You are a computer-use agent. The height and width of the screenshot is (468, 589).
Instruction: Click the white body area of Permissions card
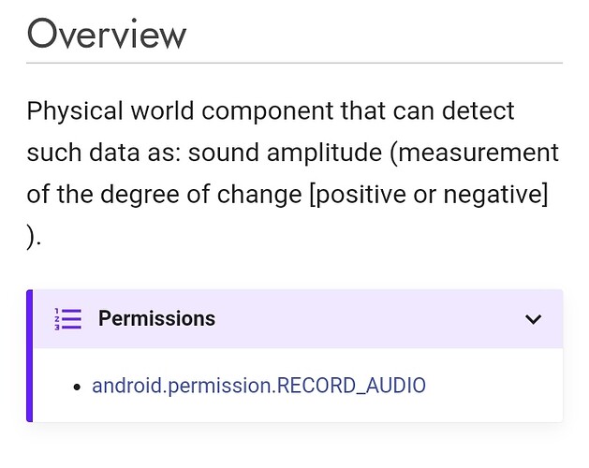pyautogui.click(x=298, y=385)
